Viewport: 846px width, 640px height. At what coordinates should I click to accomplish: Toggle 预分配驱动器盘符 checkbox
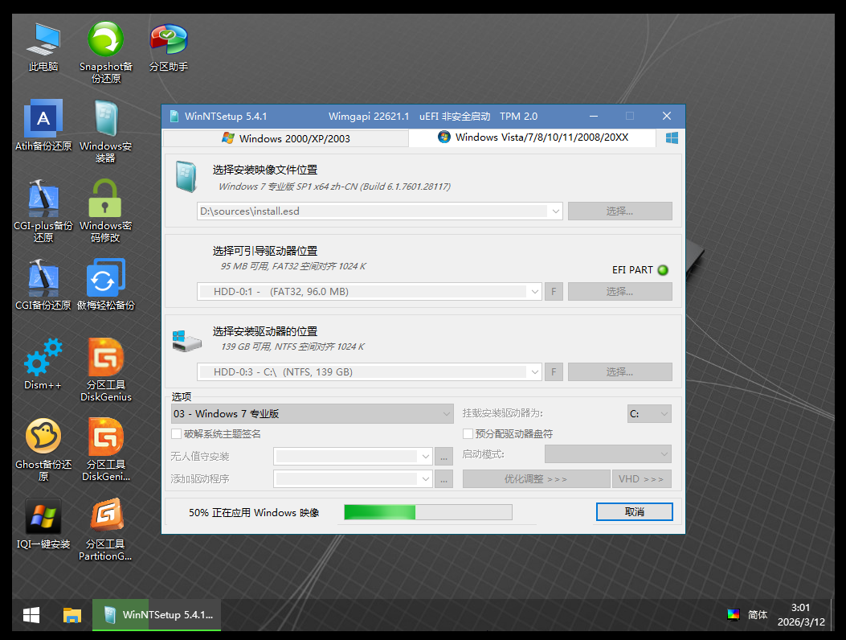468,433
